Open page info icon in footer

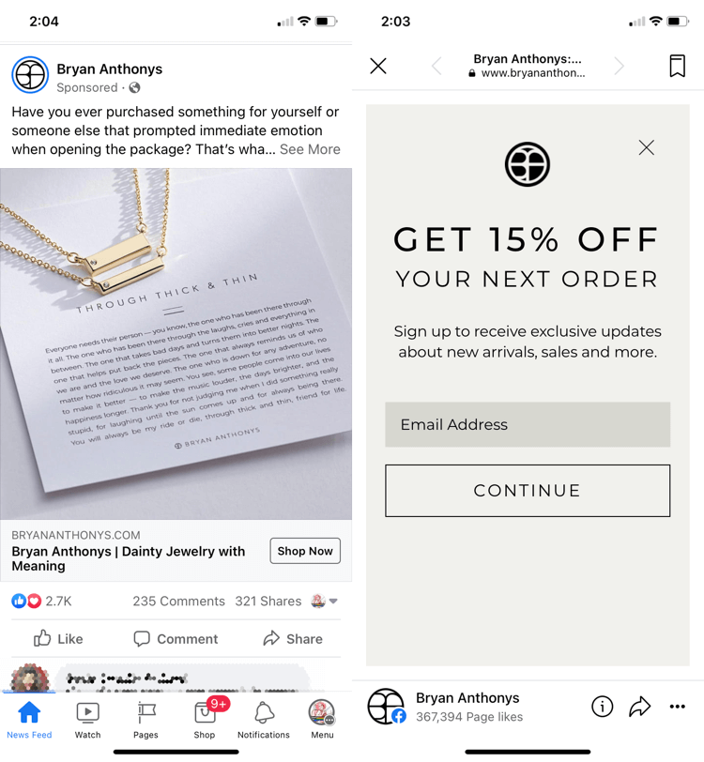602,706
